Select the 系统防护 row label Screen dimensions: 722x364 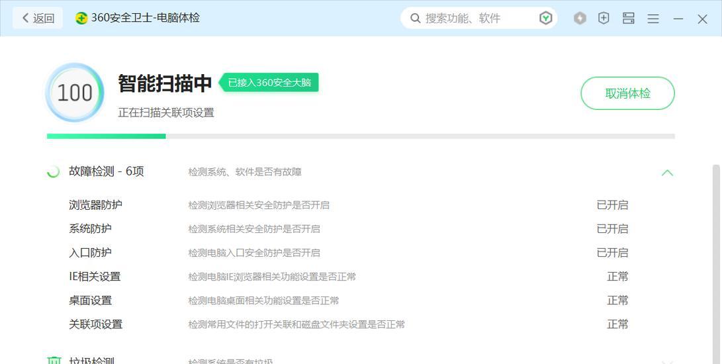[90, 228]
